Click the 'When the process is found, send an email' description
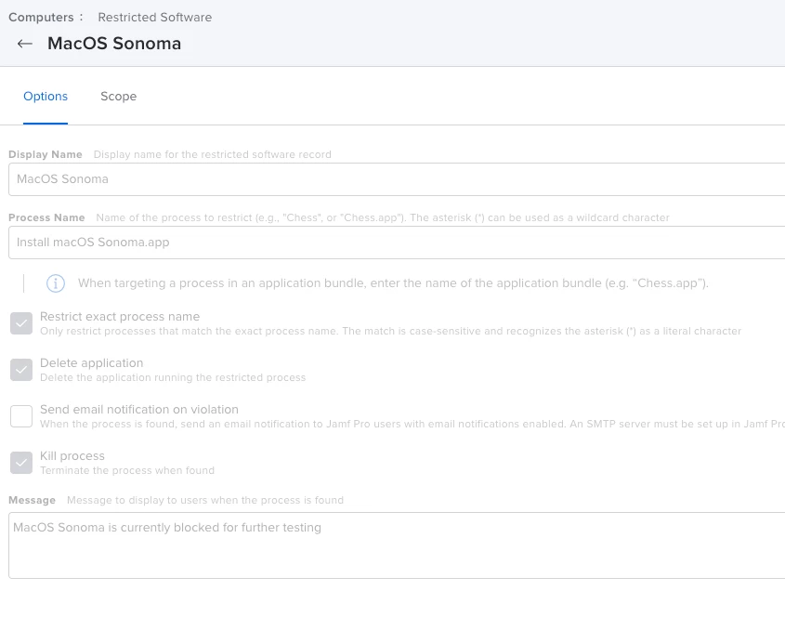 (x=412, y=424)
